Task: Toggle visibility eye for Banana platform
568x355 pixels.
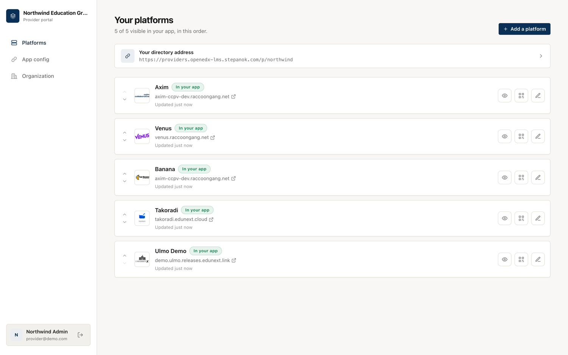Action: (x=505, y=177)
